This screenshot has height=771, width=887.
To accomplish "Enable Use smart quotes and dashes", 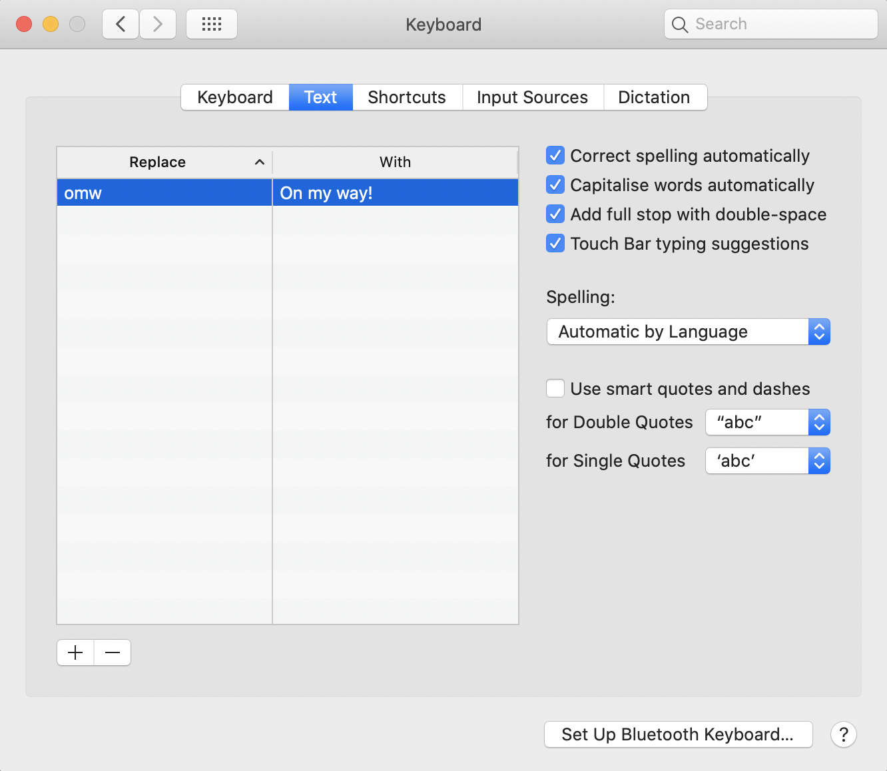I will (x=555, y=389).
